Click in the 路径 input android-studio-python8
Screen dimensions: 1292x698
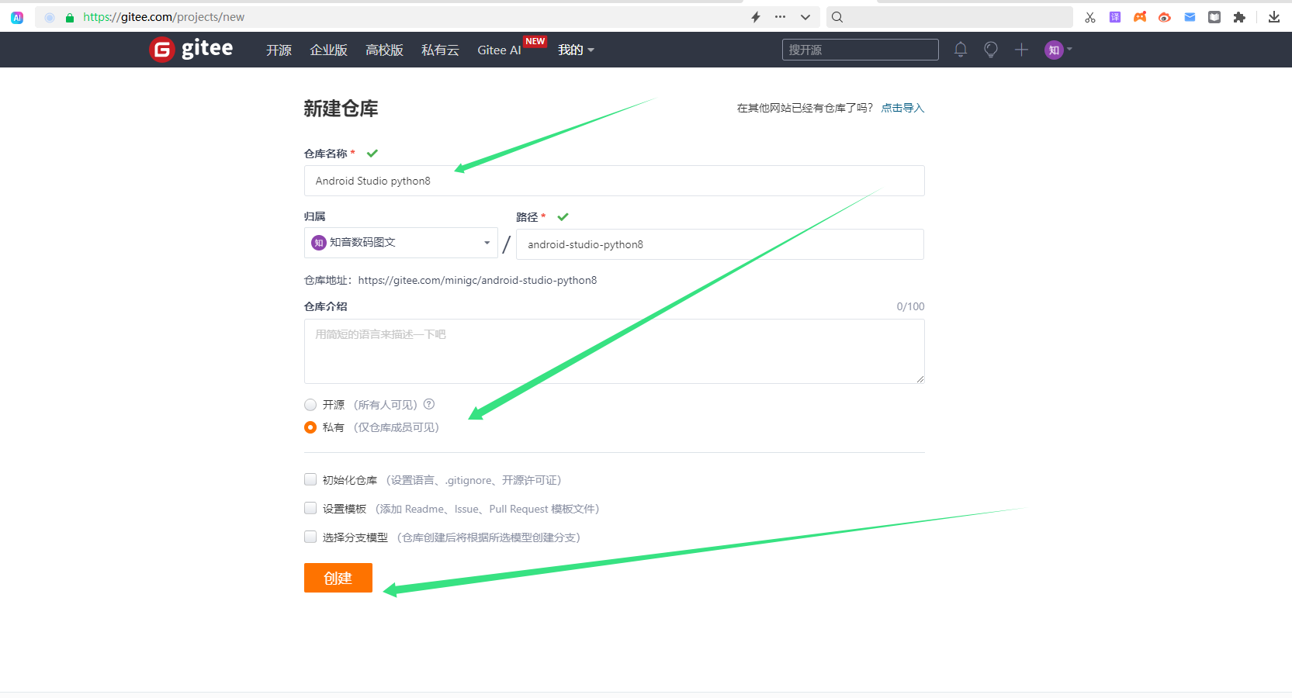(720, 244)
